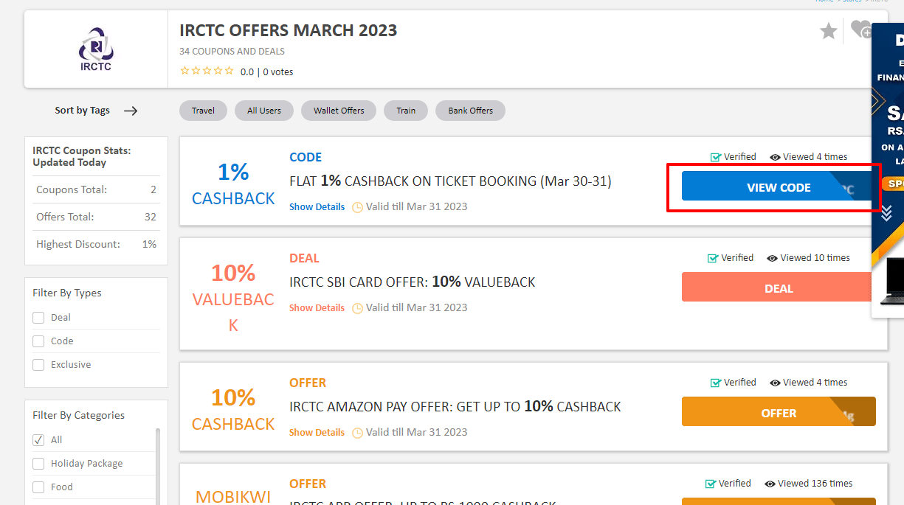Viewport: 904px width, 505px height.
Task: Select the Bank Offers tag
Action: point(470,110)
